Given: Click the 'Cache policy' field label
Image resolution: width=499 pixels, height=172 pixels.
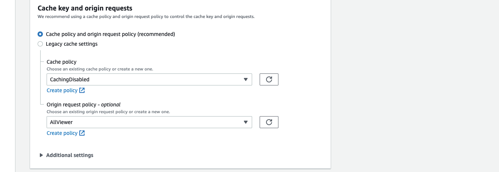Looking at the screenshot, I should [62, 62].
